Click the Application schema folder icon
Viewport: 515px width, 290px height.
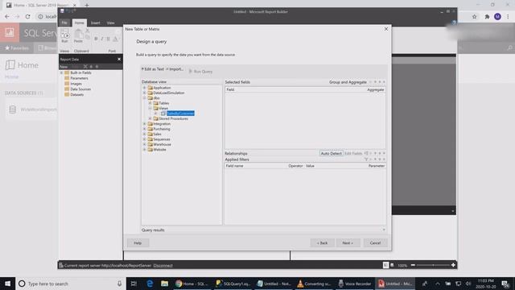[x=150, y=88]
